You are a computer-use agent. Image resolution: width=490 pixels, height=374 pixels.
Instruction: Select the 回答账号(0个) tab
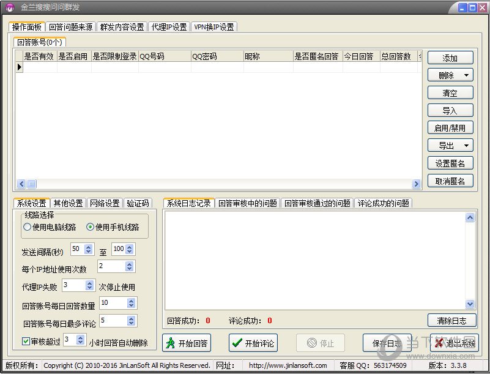pyautogui.click(x=40, y=42)
